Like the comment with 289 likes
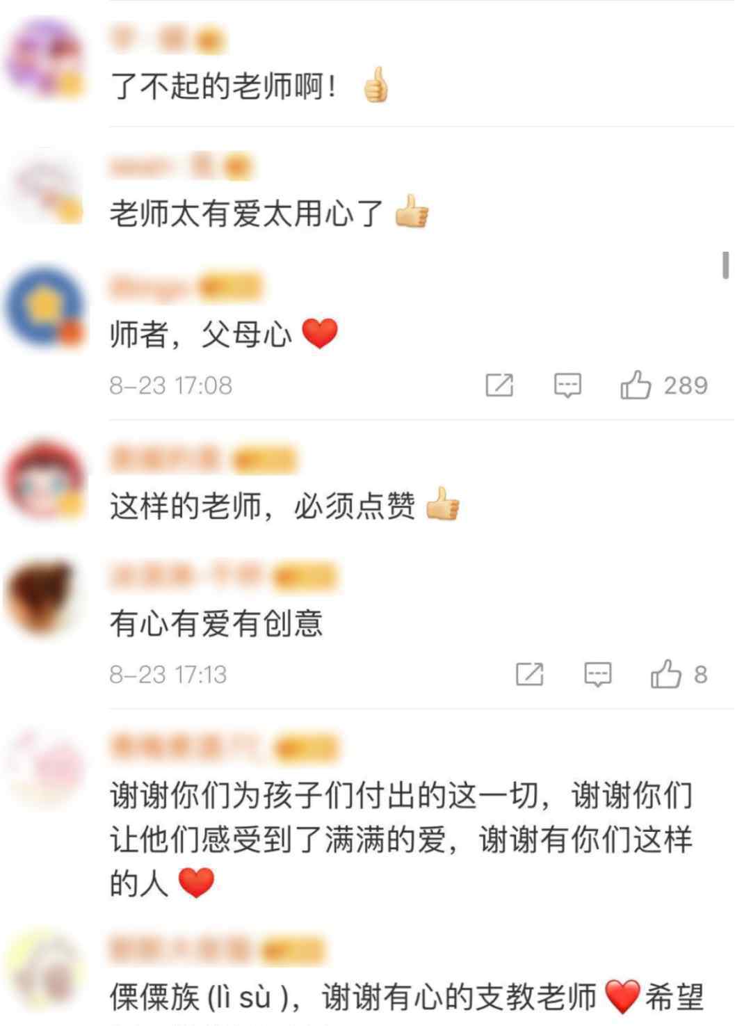 click(x=636, y=385)
